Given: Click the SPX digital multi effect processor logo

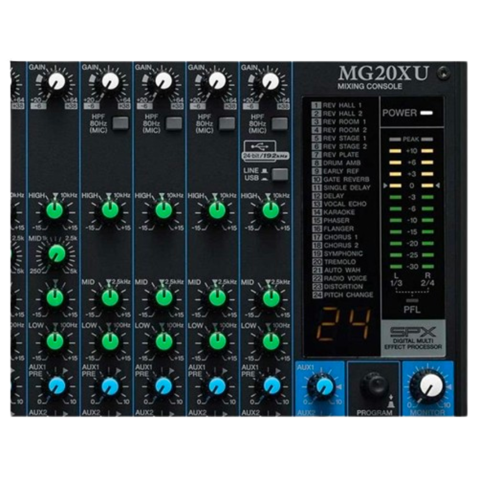Looking at the screenshot, I should click(413, 338).
